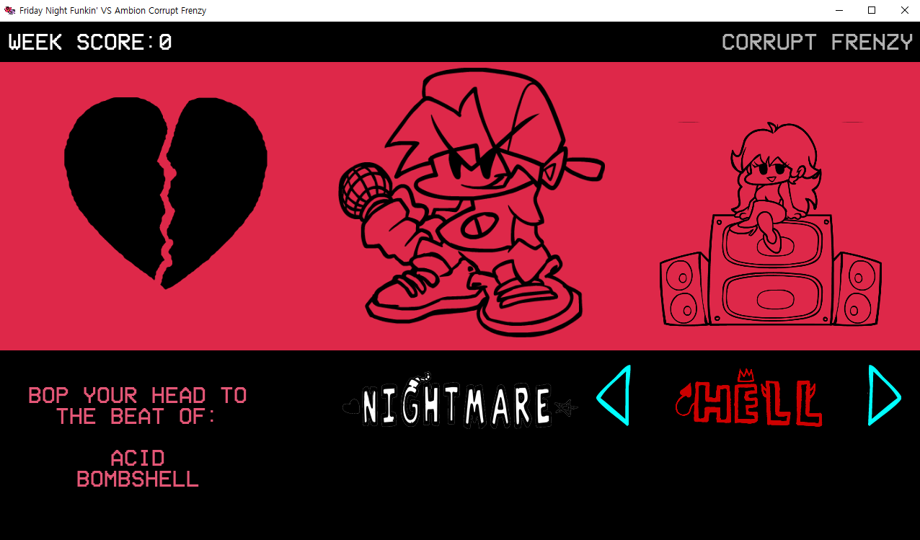
Task: Maximize the Friday Night Funkin' window
Action: [872, 10]
